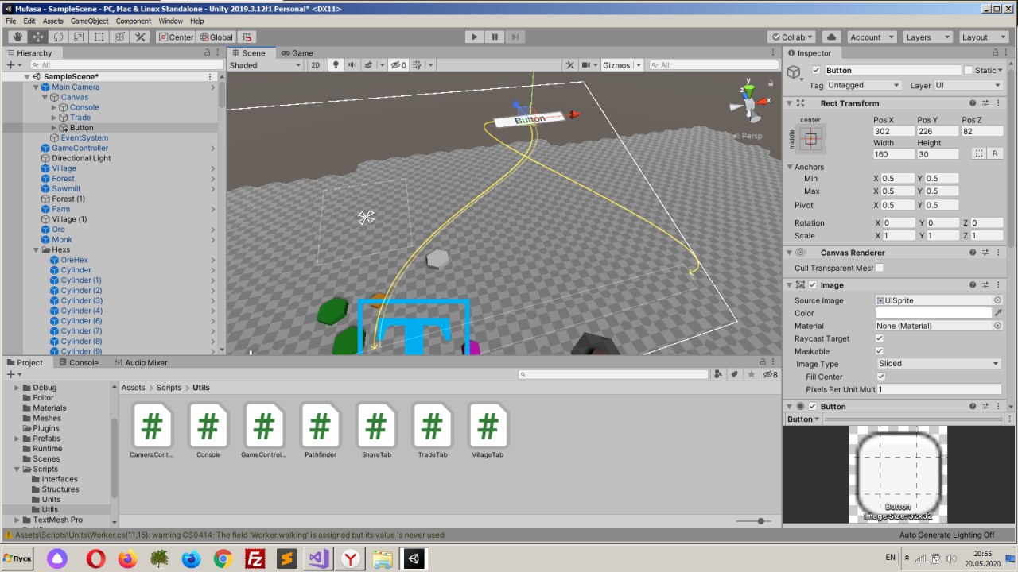Image resolution: width=1018 pixels, height=572 pixels.
Task: Open the Assets menu
Action: pos(53,21)
